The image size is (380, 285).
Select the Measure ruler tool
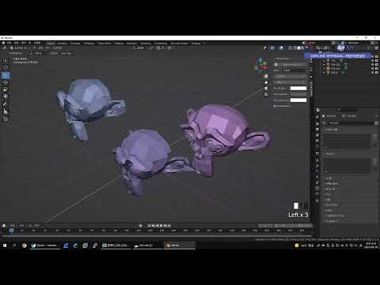(6, 112)
